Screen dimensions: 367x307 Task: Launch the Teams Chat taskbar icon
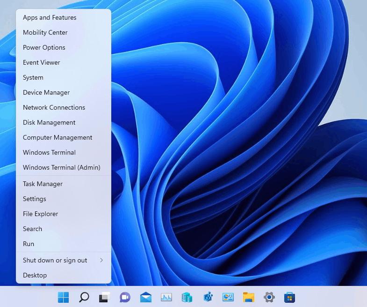tap(125, 297)
